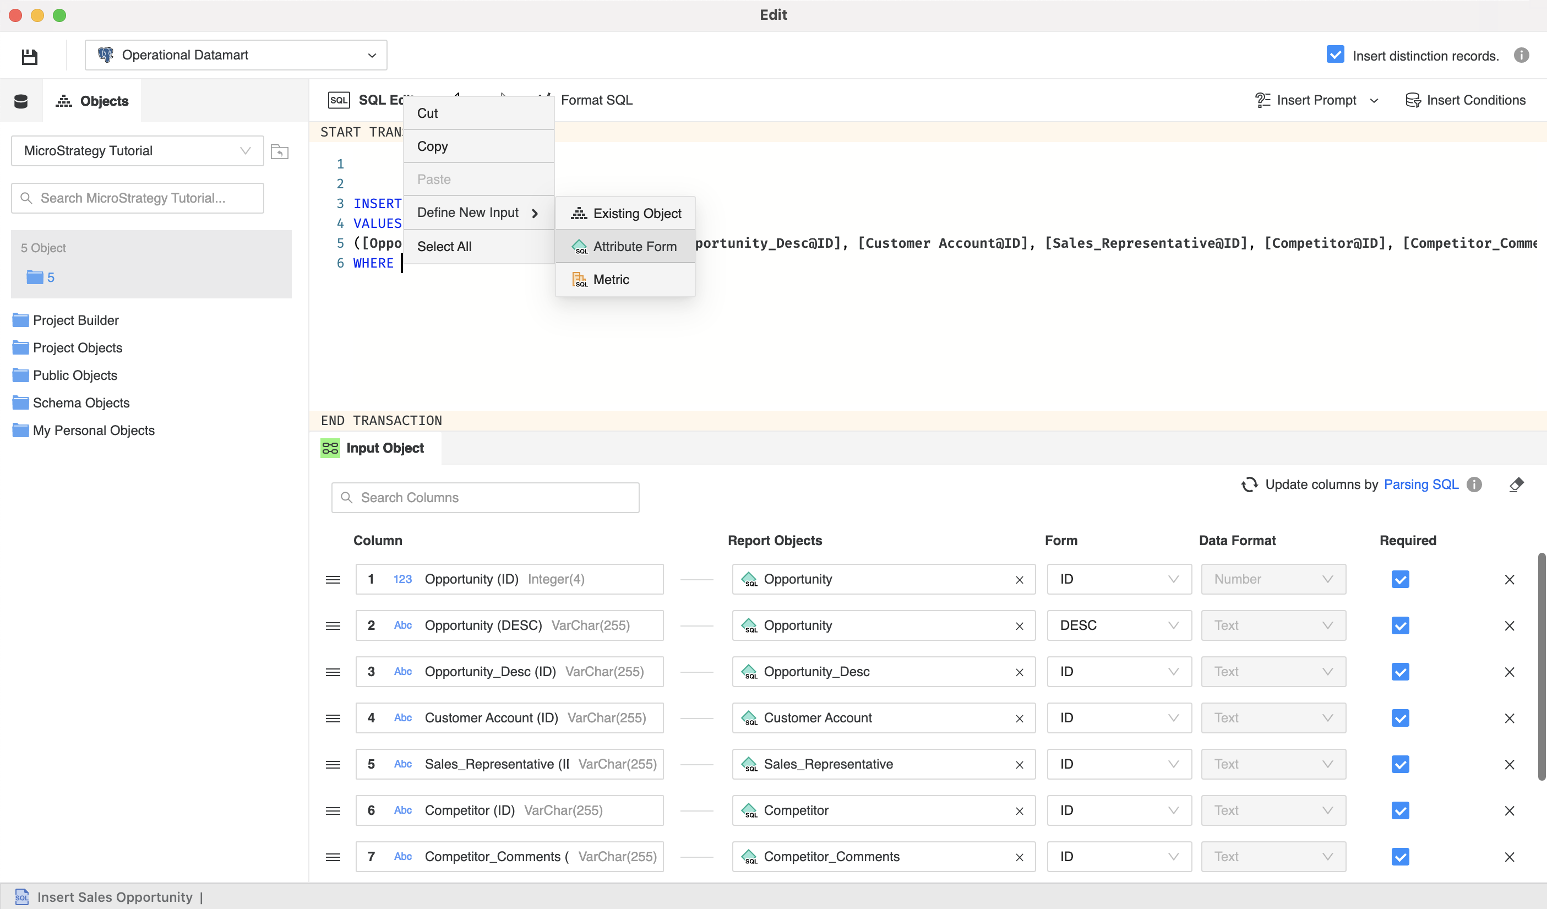Toggle Required checkbox for Competitor_Comments row

1399,857
